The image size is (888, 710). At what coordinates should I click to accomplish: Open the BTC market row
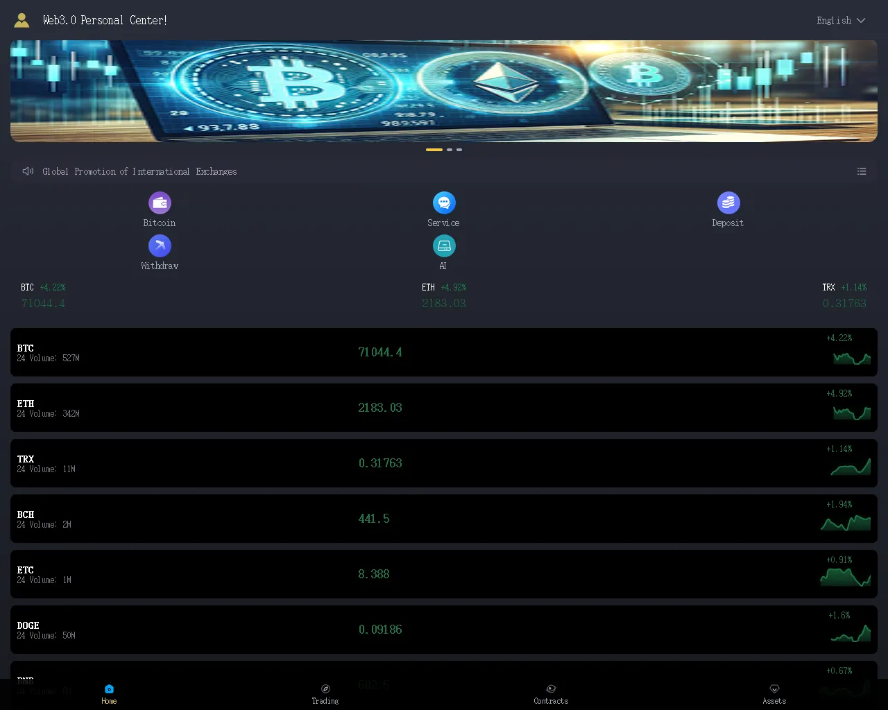click(444, 352)
